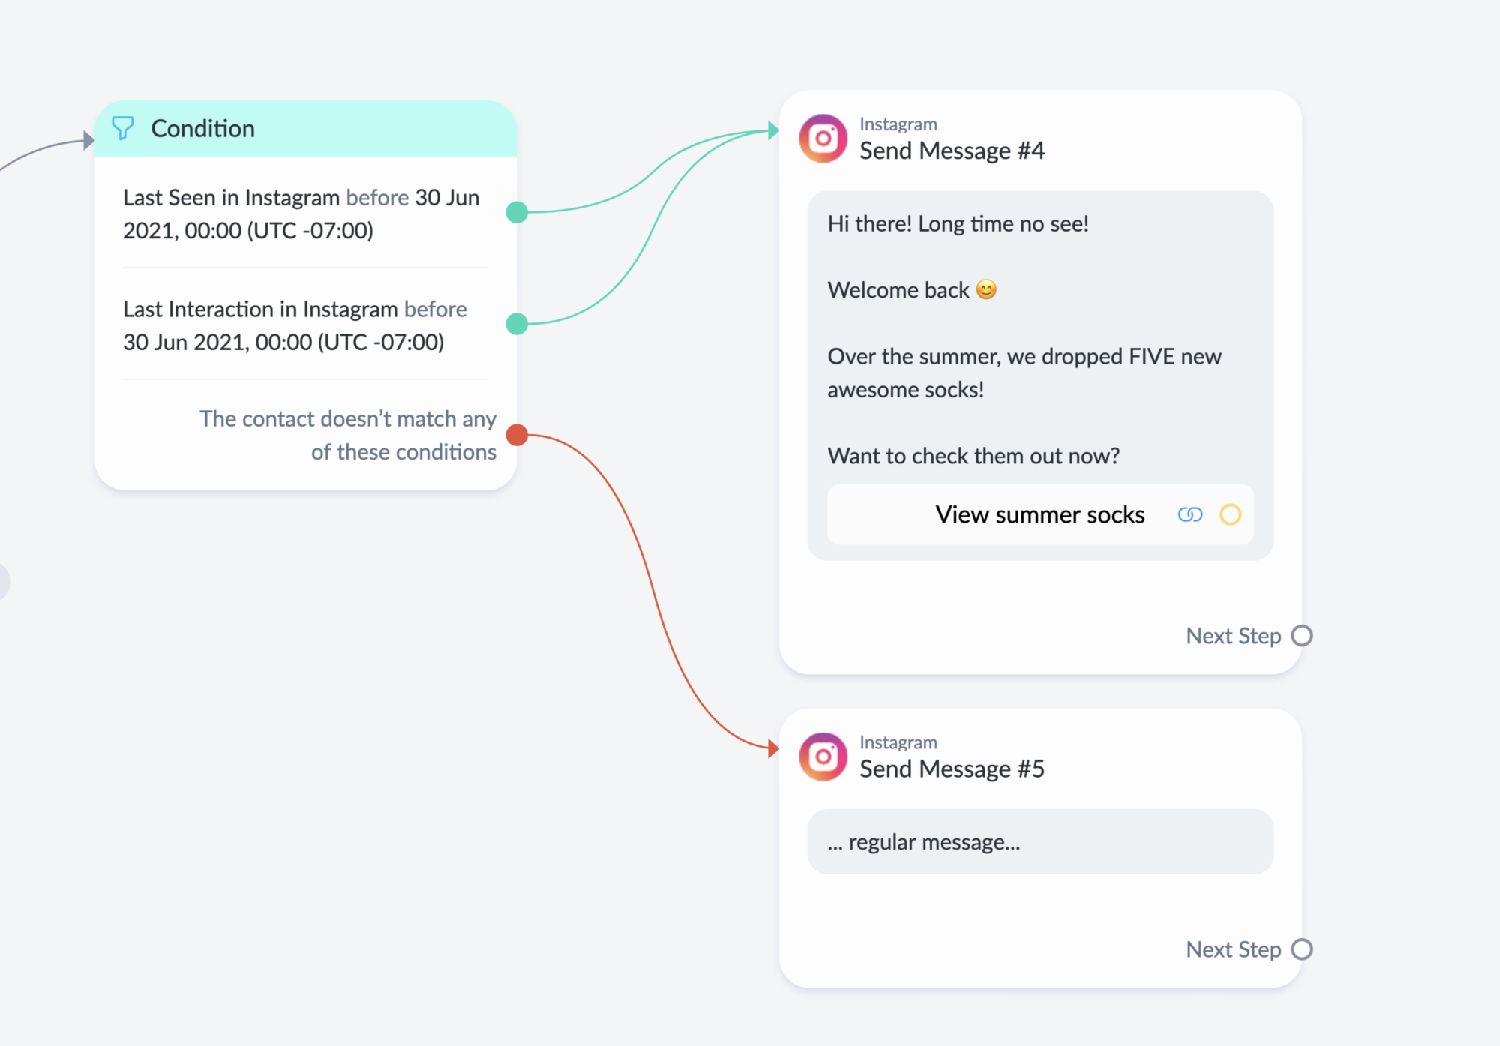Click the Next Step label on Send Message #4

click(1234, 635)
